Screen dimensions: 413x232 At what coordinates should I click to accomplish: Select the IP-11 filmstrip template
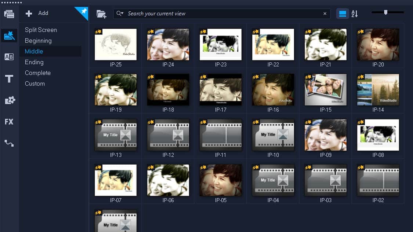tap(221, 135)
